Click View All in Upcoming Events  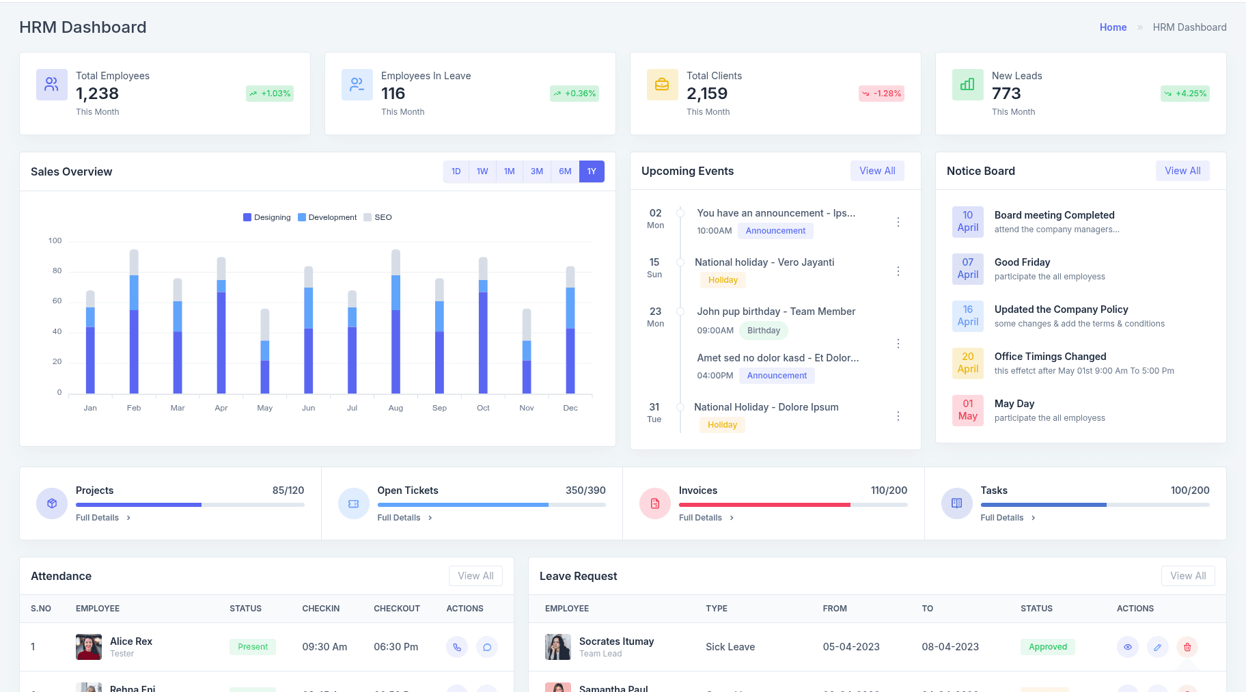pos(877,171)
